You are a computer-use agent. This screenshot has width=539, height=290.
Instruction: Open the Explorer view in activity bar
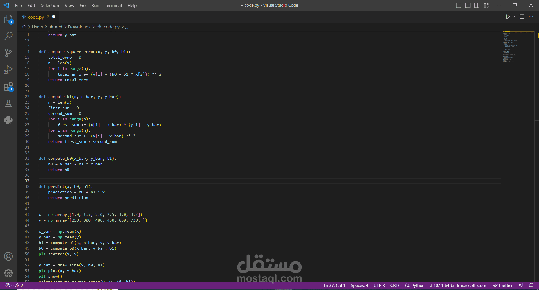click(x=8, y=19)
